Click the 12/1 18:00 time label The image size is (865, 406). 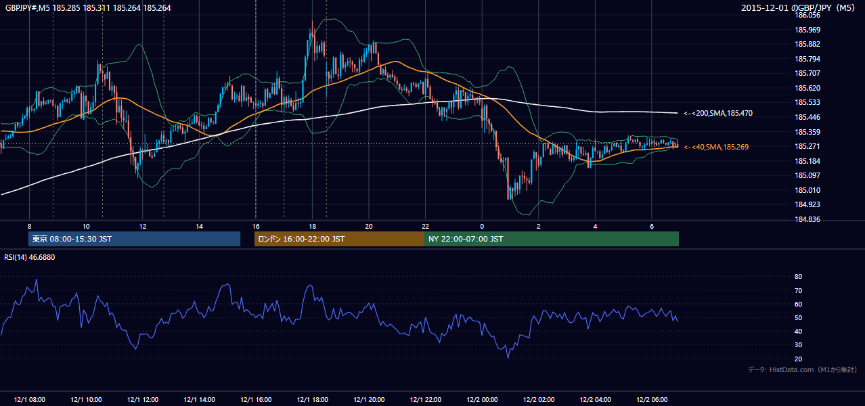(x=312, y=400)
